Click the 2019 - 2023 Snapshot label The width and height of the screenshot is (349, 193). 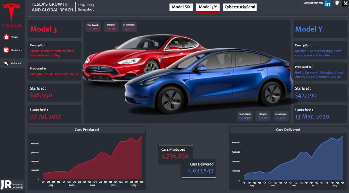(x=86, y=7)
